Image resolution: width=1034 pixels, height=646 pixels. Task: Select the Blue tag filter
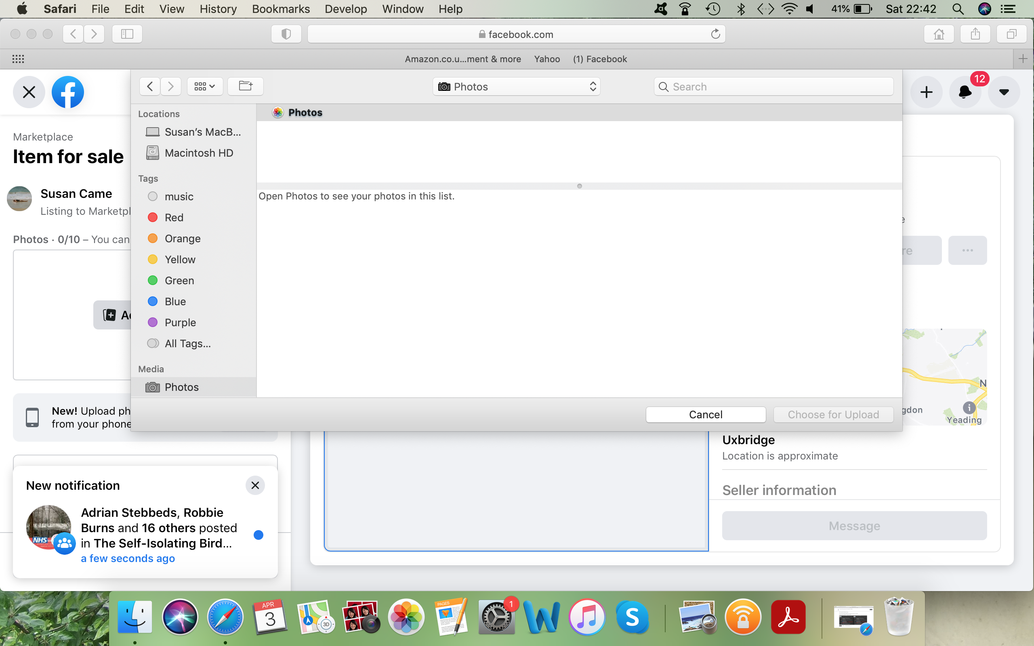point(175,302)
